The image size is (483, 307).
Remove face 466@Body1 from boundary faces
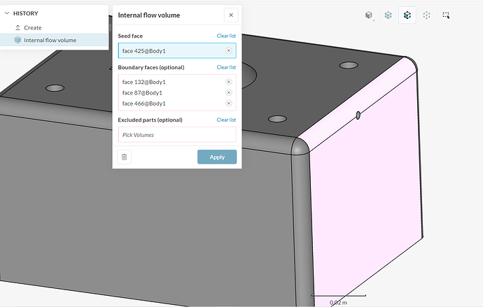click(229, 103)
